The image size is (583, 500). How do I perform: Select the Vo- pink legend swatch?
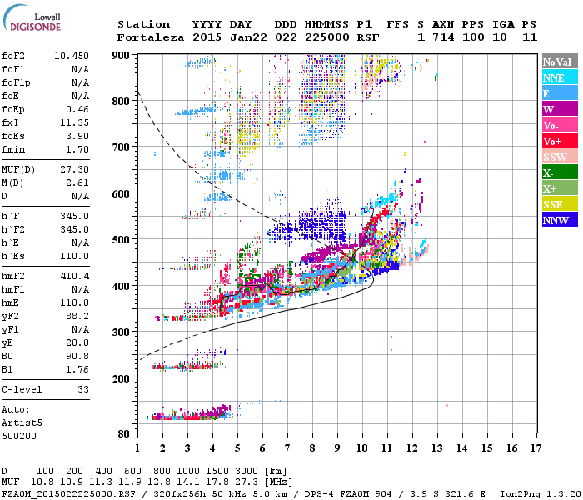(x=560, y=125)
